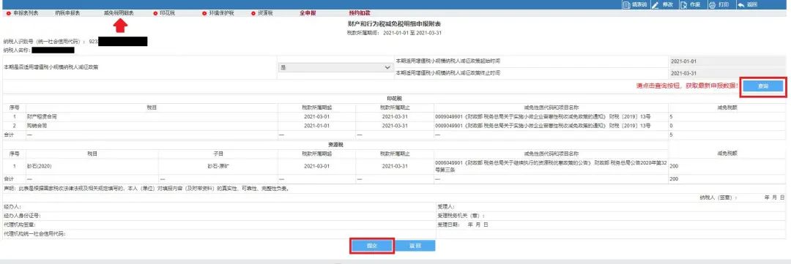Viewport: 791px width, 264px height.
Task: Click the blue 查询 query button
Action: coord(763,86)
